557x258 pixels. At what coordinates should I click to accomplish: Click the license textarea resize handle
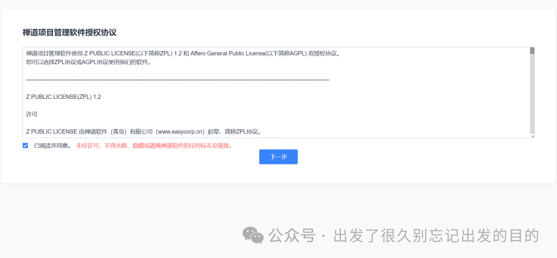(x=532, y=136)
